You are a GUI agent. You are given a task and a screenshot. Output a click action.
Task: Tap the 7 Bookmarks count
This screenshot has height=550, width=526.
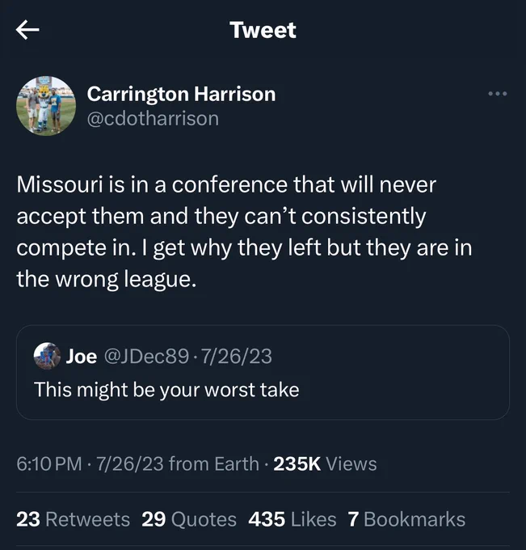[406, 519]
